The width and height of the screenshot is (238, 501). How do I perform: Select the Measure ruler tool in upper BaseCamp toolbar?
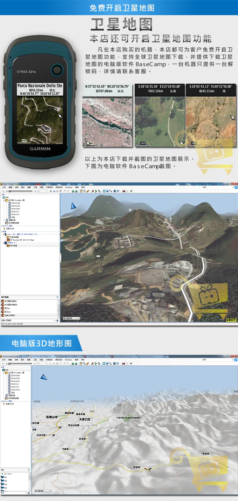coord(87,191)
